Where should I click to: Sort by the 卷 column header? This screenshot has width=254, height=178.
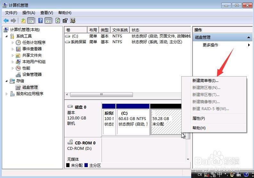[x=76, y=30]
